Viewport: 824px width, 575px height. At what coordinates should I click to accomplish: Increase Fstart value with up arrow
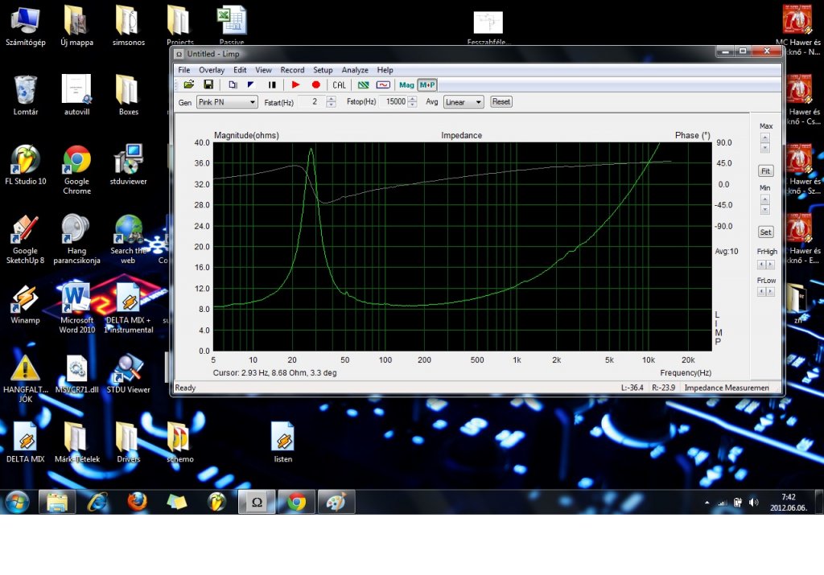[331, 99]
